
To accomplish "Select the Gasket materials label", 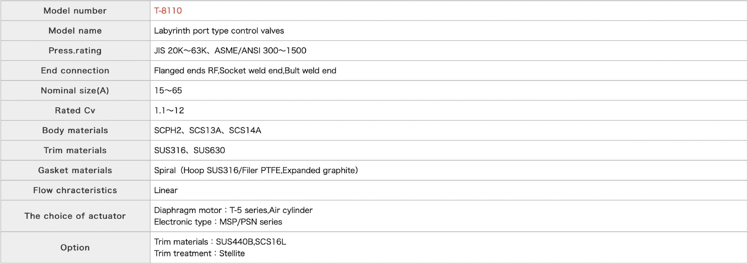I will (75, 170).
